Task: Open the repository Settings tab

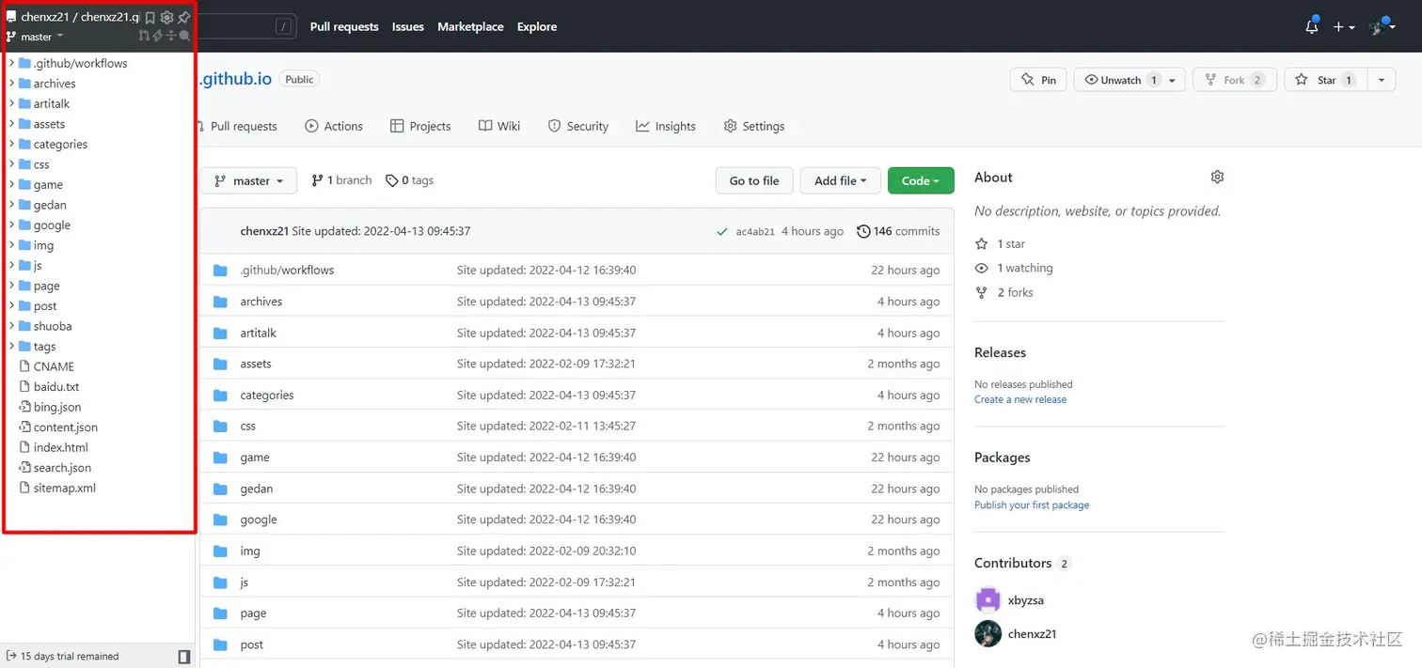Action: (754, 126)
